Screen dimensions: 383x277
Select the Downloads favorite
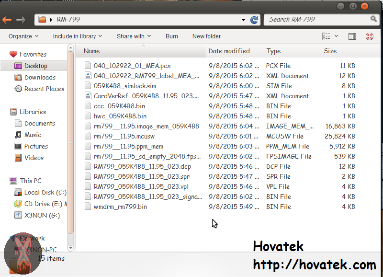click(x=40, y=77)
